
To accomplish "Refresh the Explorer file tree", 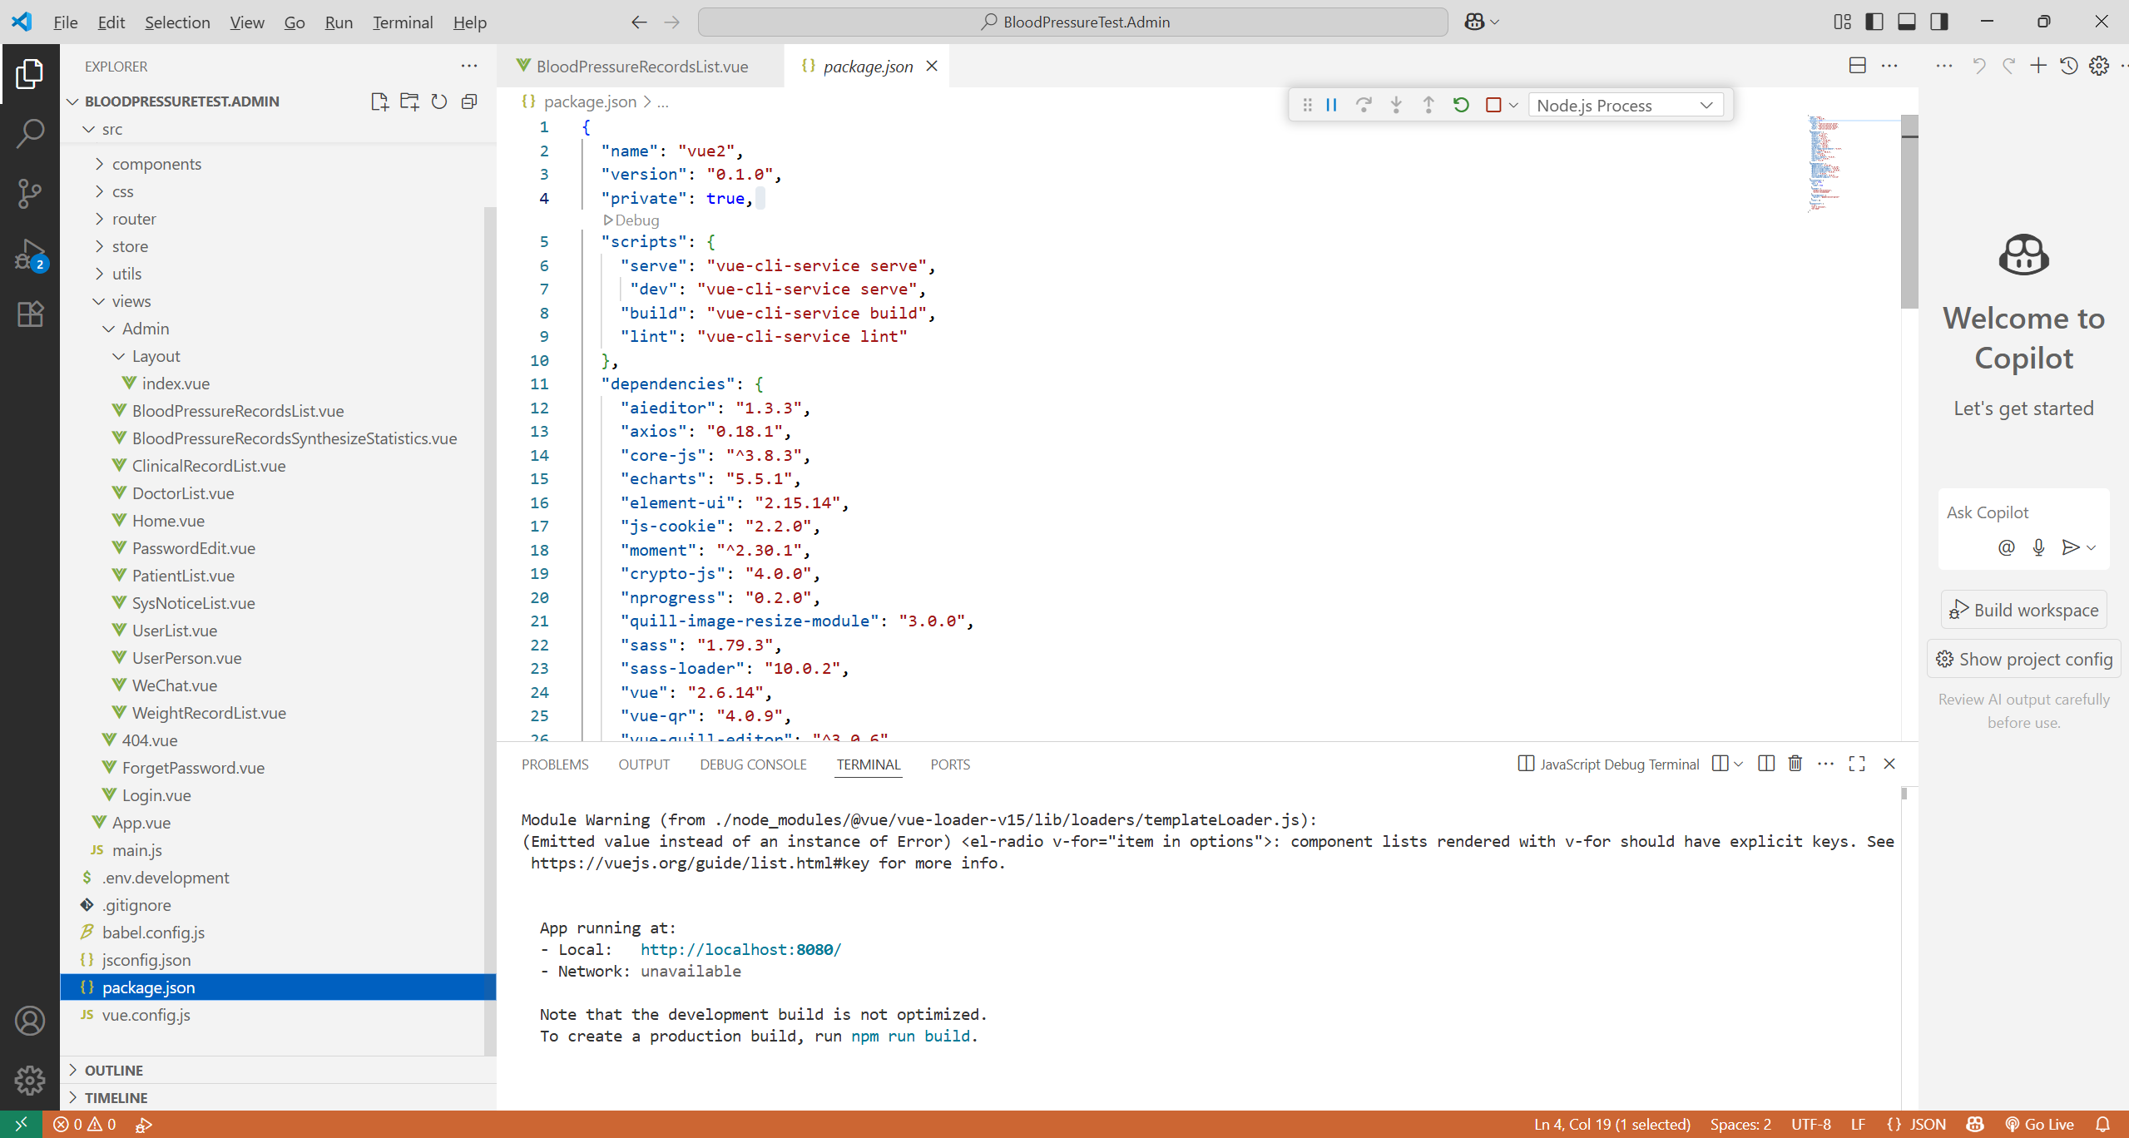I will click(x=439, y=101).
